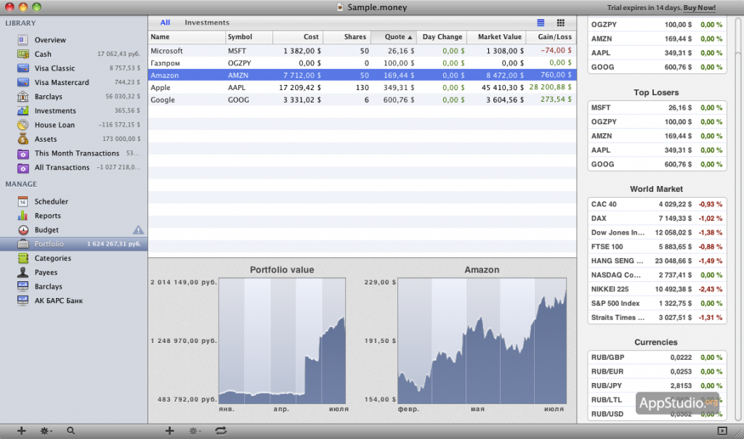Click the Buy Now! link
Viewport: 744px width, 439px height.
(700, 7)
